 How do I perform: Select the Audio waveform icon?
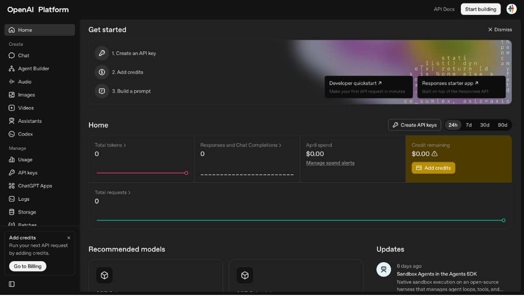[x=12, y=81]
